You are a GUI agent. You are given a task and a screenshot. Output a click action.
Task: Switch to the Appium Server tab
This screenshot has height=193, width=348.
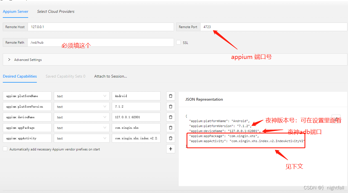click(x=16, y=11)
